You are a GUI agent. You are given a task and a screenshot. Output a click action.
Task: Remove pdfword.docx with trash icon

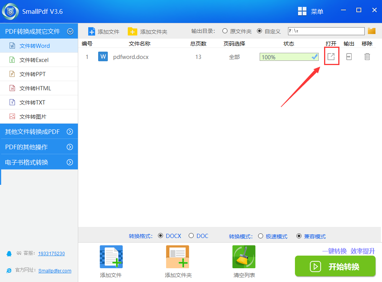[367, 57]
